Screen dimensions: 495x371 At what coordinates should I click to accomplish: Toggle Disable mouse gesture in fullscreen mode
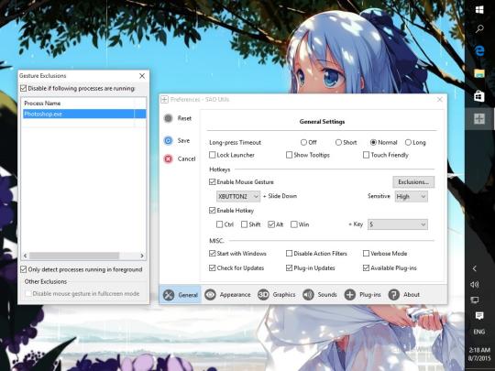click(28, 293)
